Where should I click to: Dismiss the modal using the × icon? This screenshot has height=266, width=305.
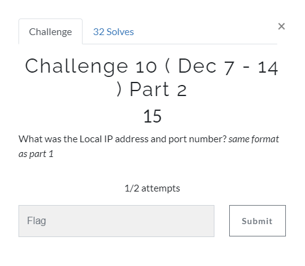tap(282, 26)
